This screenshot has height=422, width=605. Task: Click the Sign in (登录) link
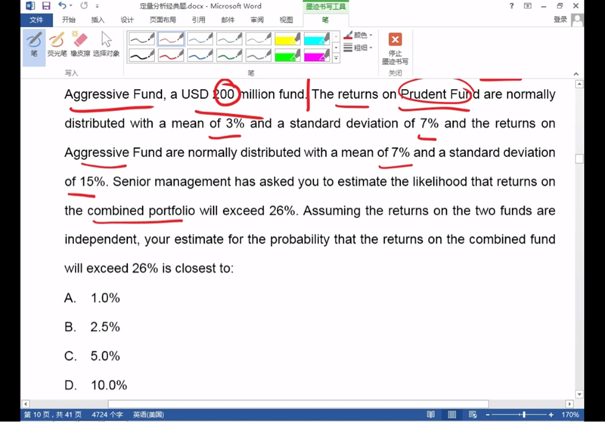[x=560, y=20]
